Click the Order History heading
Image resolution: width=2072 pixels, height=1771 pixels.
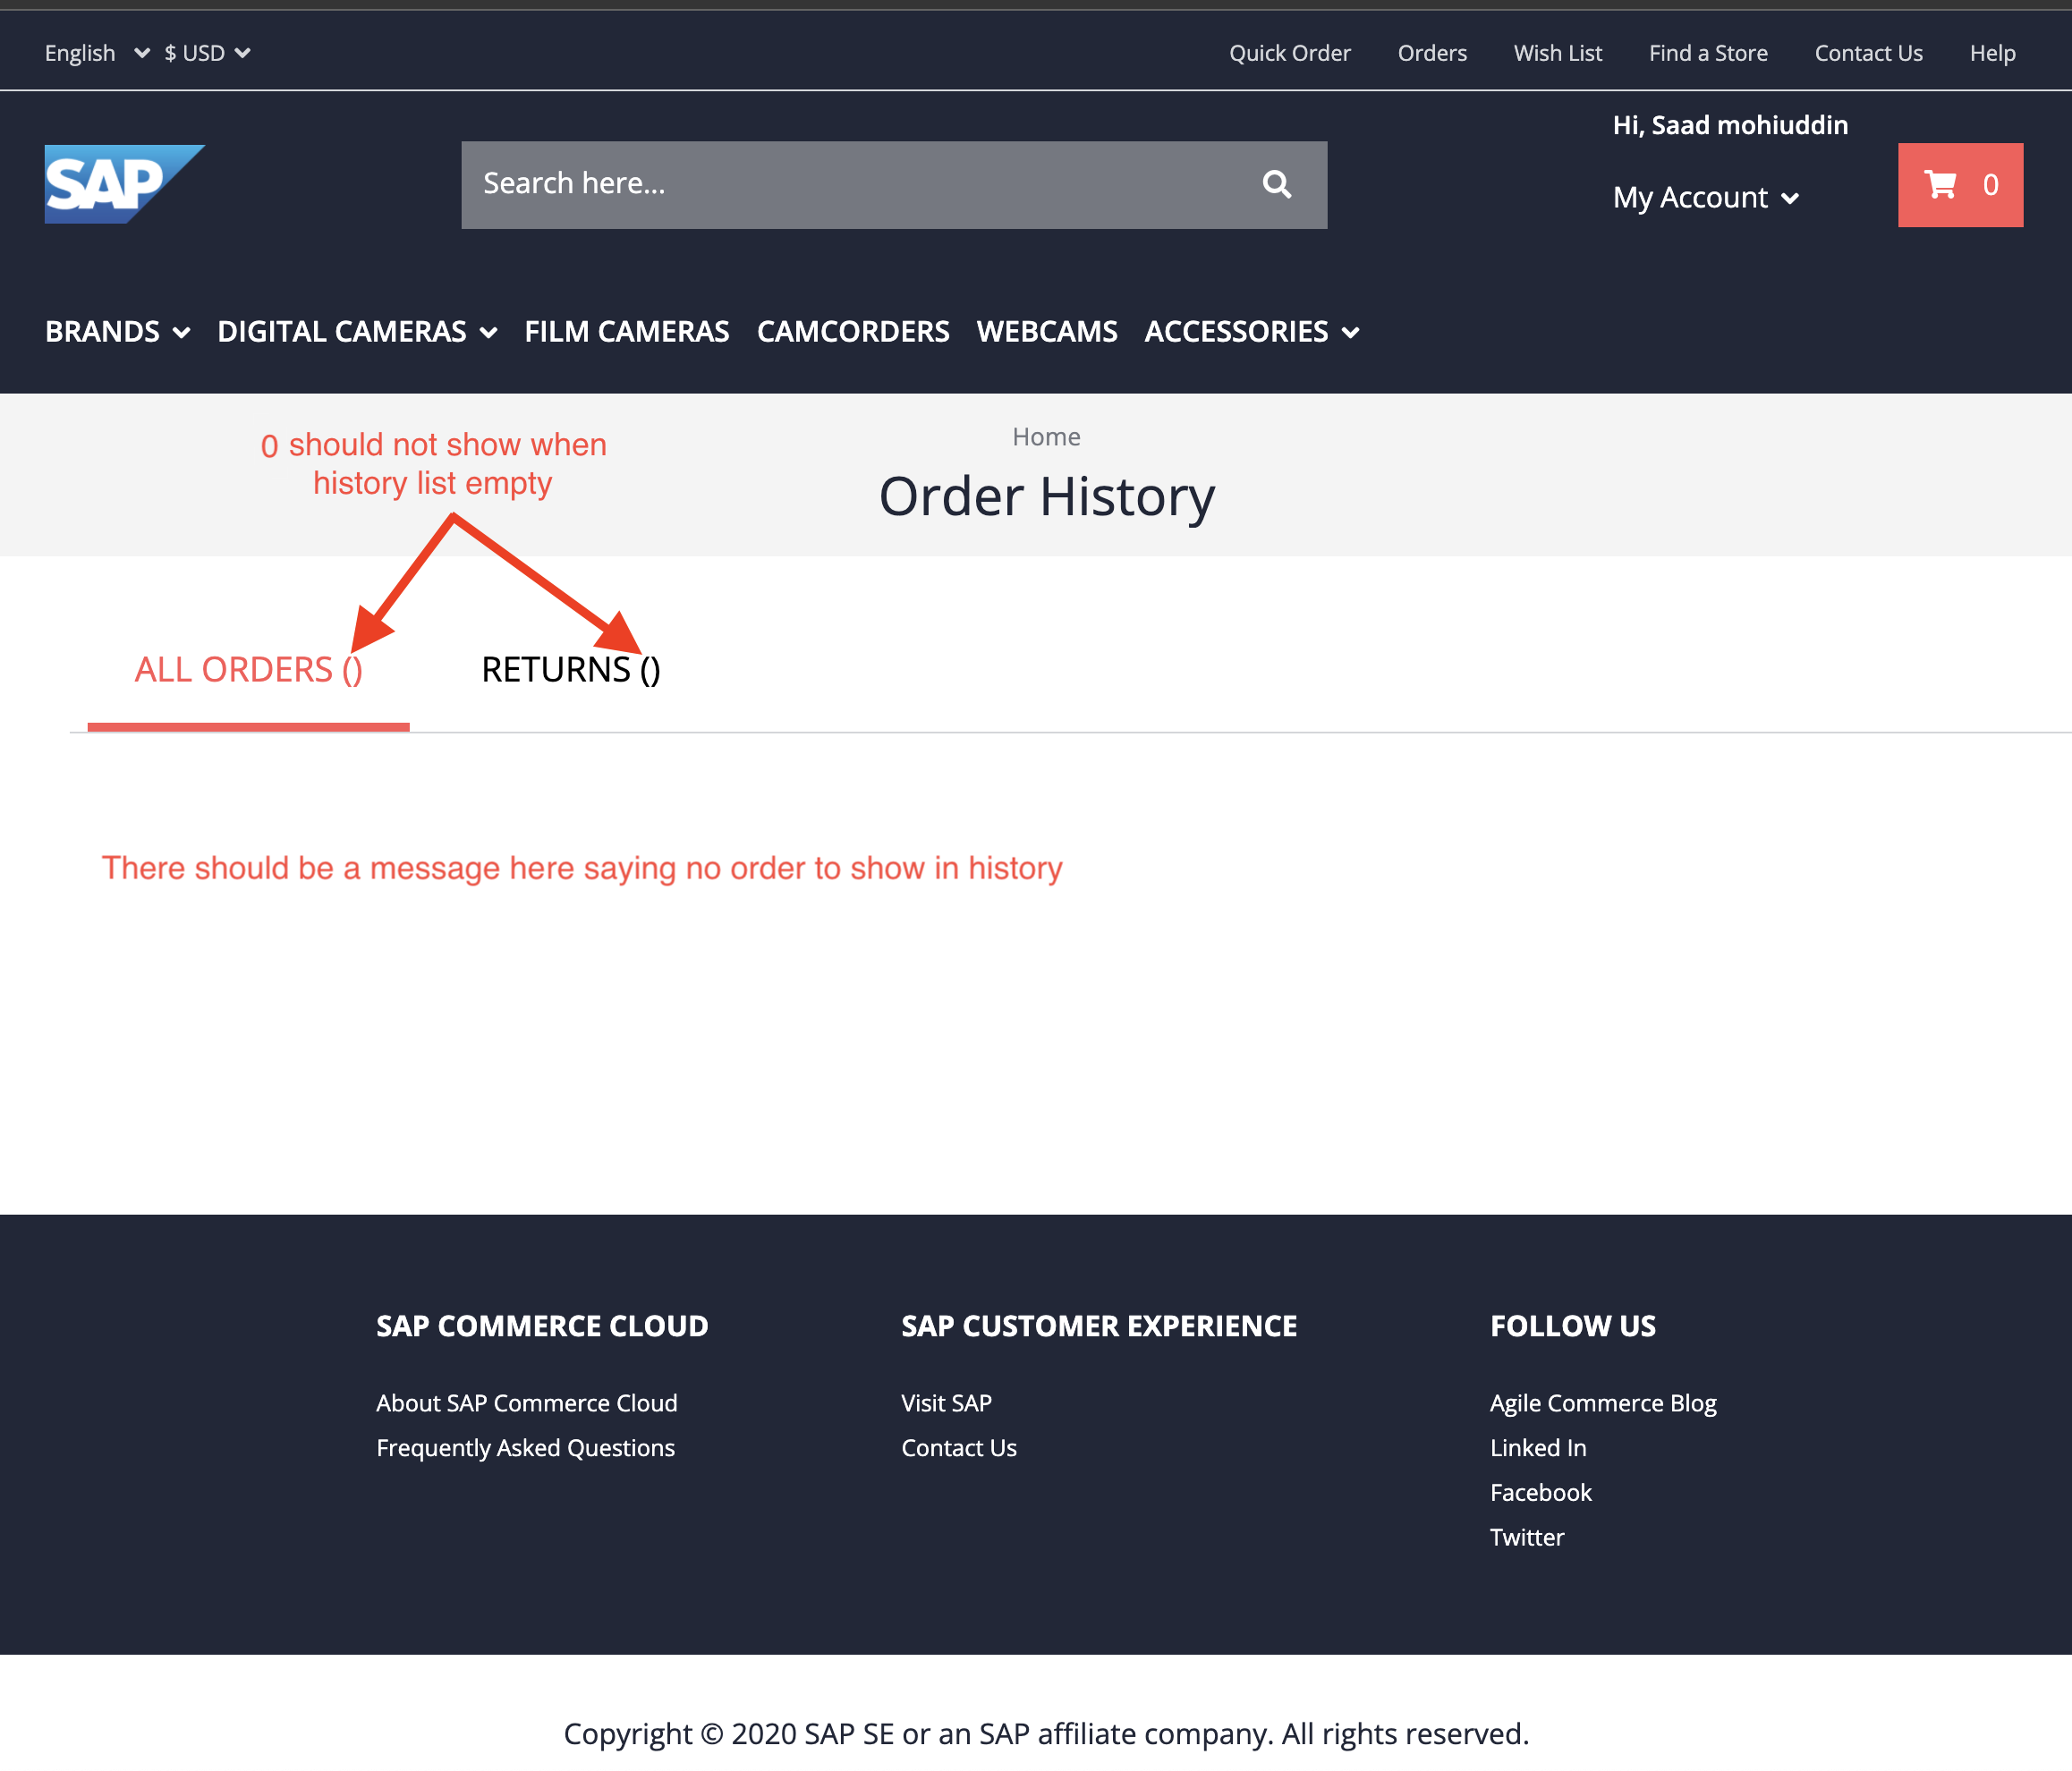point(1047,497)
